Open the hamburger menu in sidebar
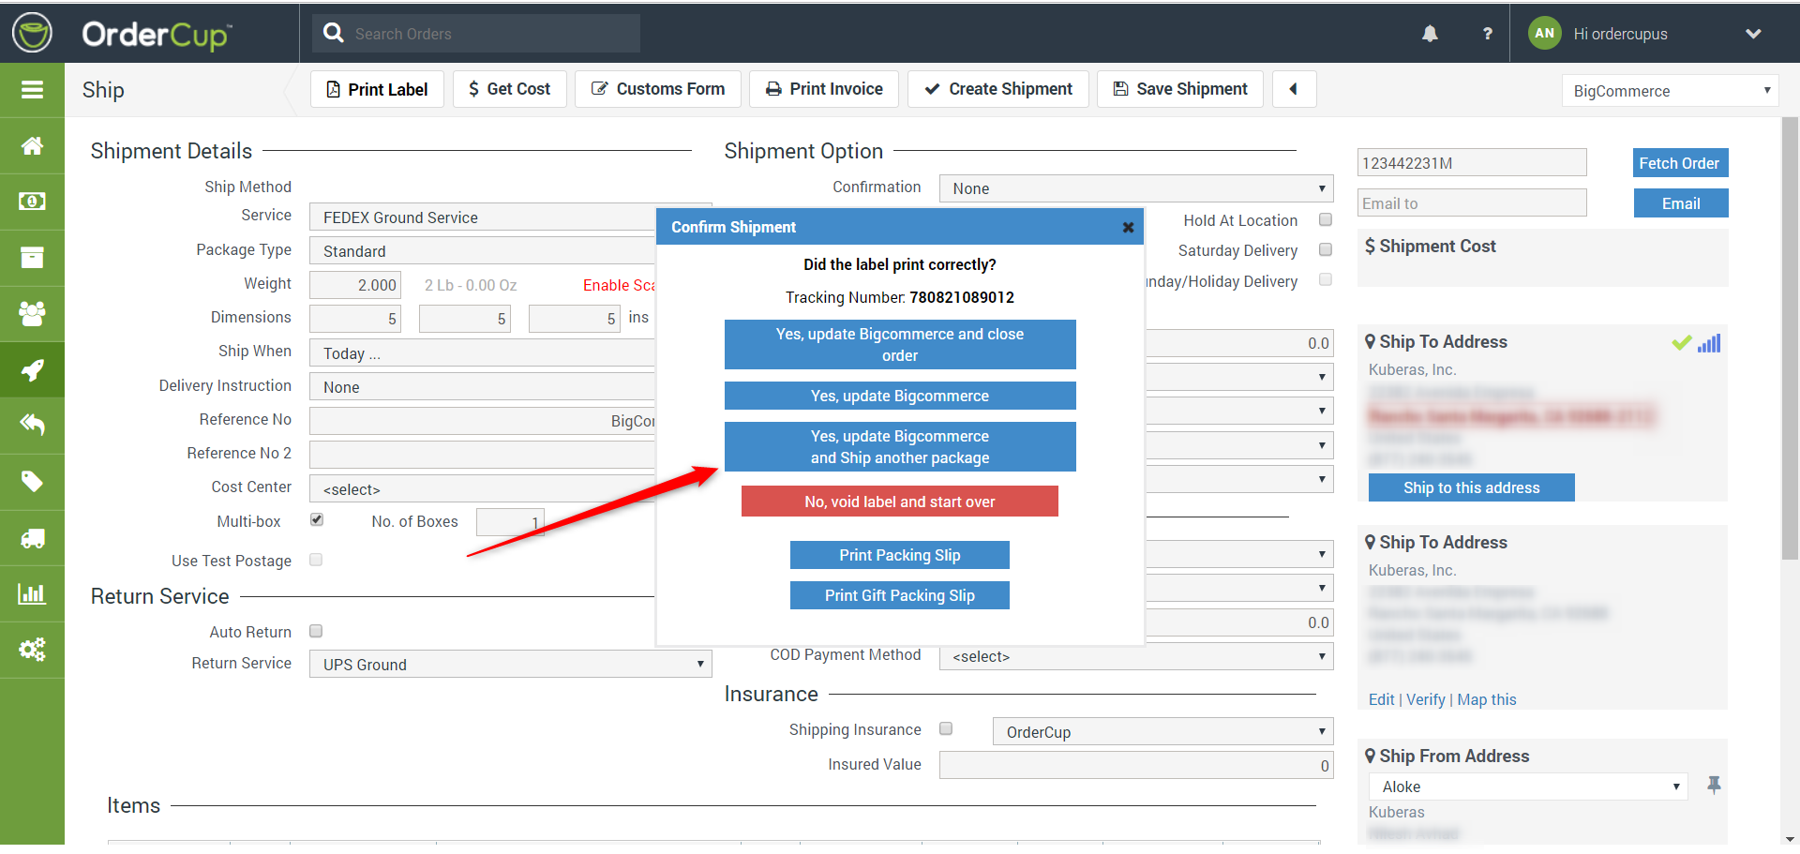The height and width of the screenshot is (854, 1800). [32, 90]
